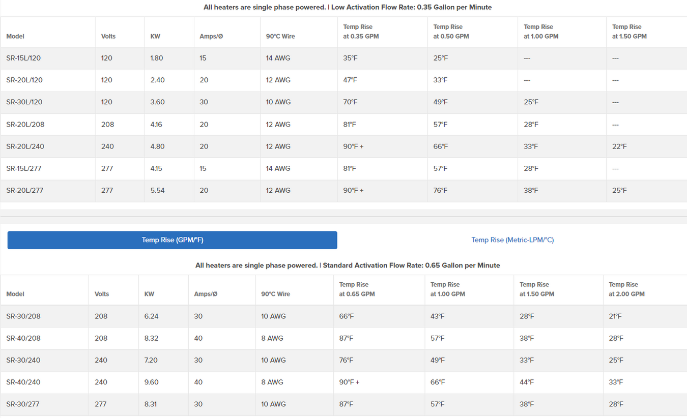Image resolution: width=687 pixels, height=418 pixels.
Task: Click the SR-15L/120 model cell
Action: 23,58
